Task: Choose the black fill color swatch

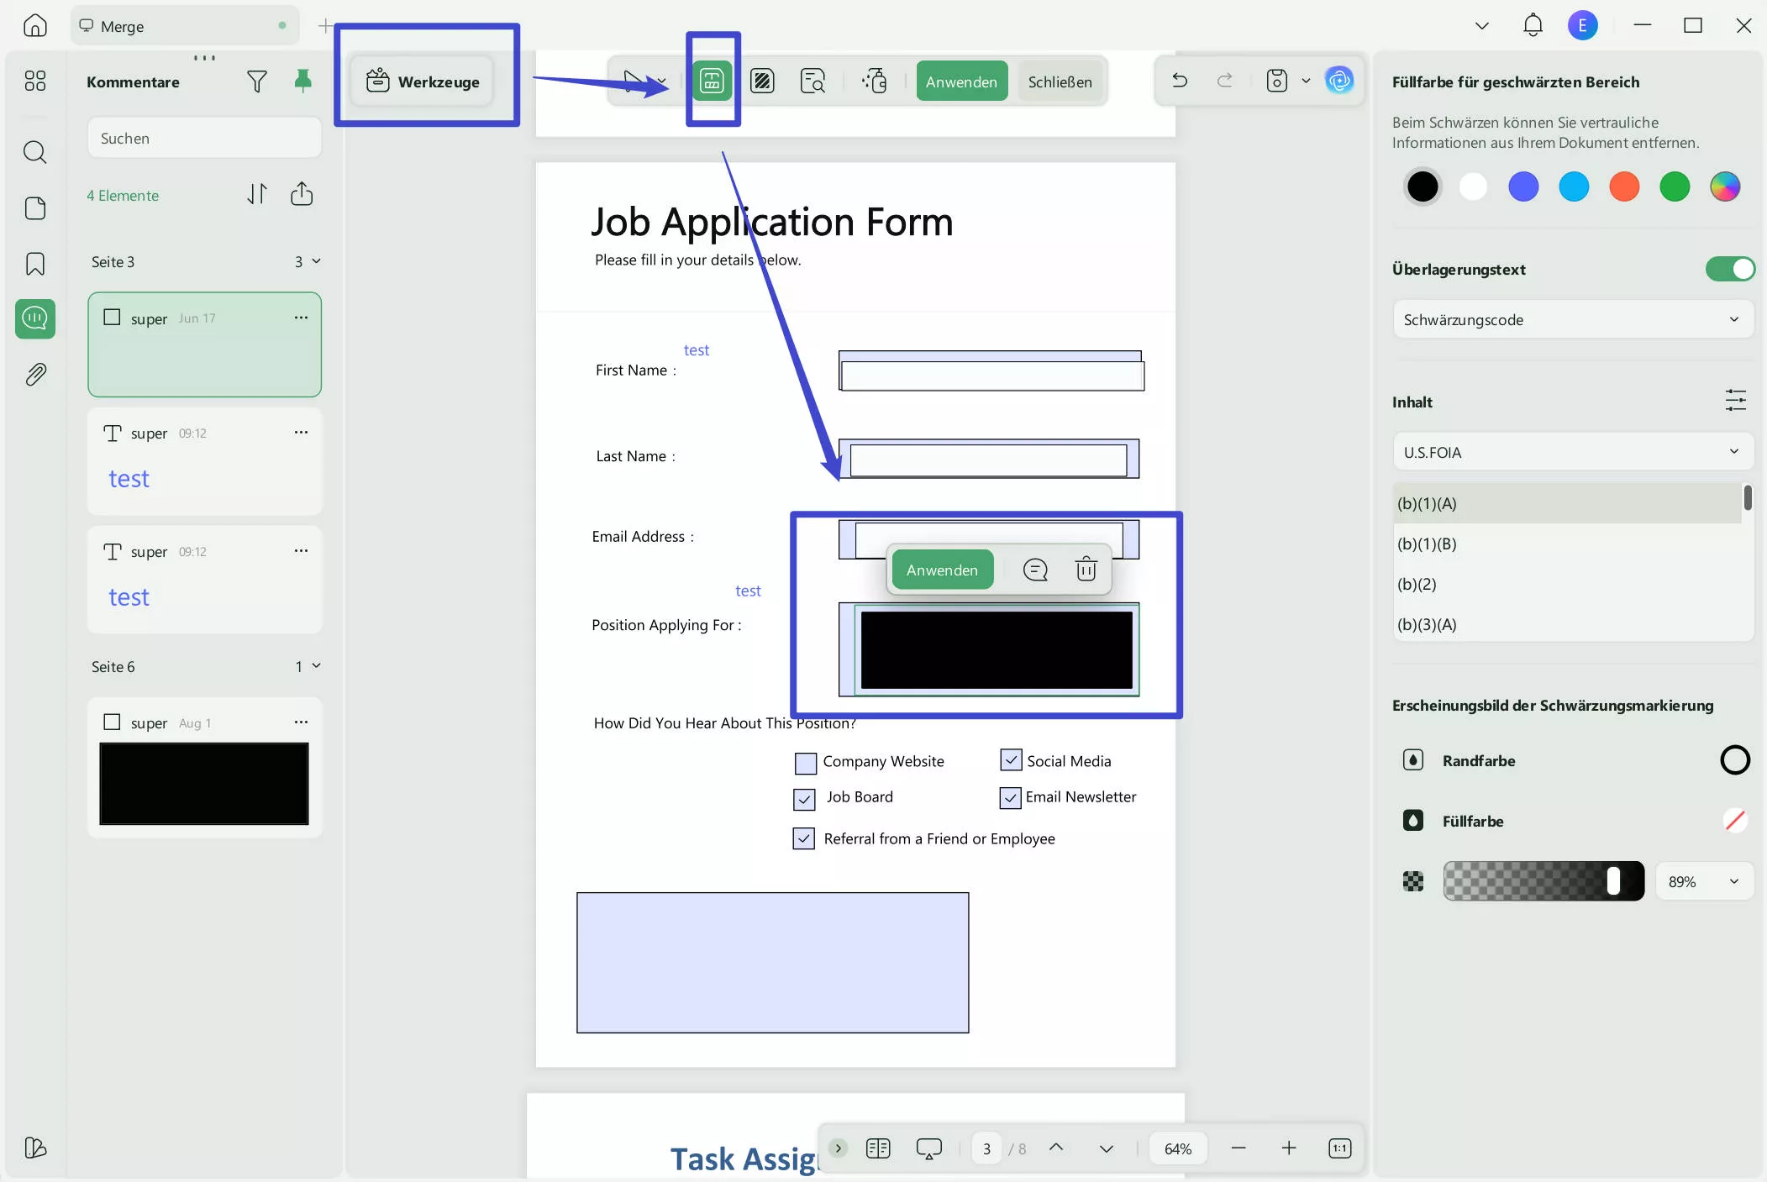Action: (x=1423, y=186)
